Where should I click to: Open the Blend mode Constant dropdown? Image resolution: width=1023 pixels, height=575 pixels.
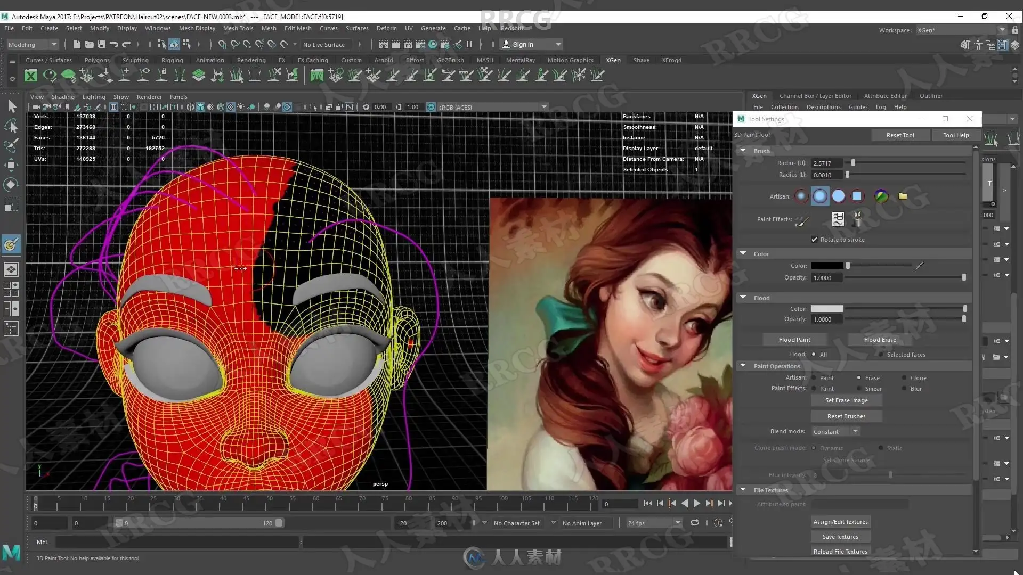coord(835,432)
